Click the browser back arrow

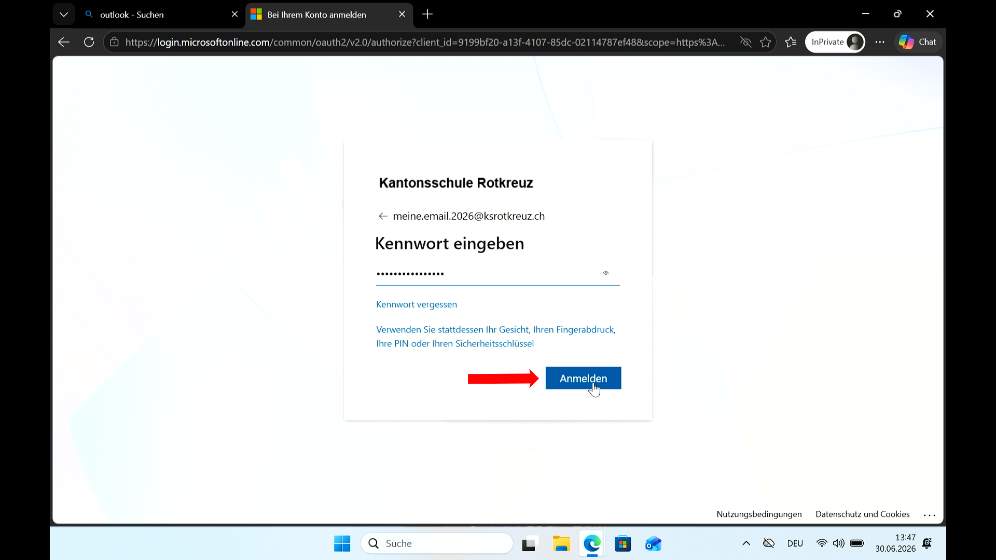click(64, 42)
